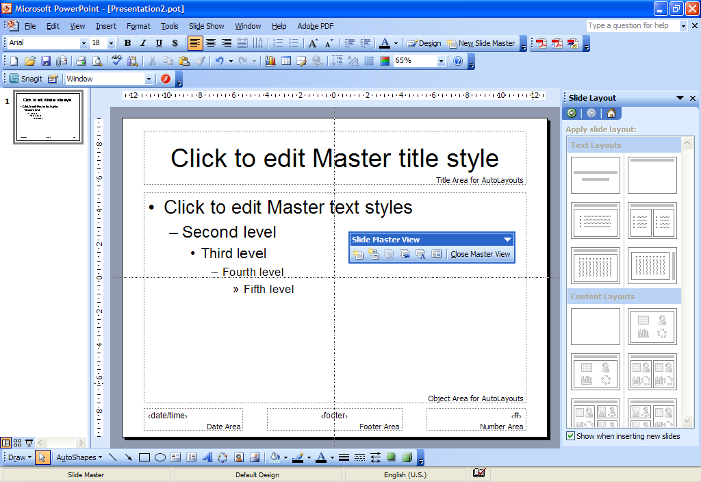Open the Format menu
This screenshot has height=482, width=701.
coord(138,26)
